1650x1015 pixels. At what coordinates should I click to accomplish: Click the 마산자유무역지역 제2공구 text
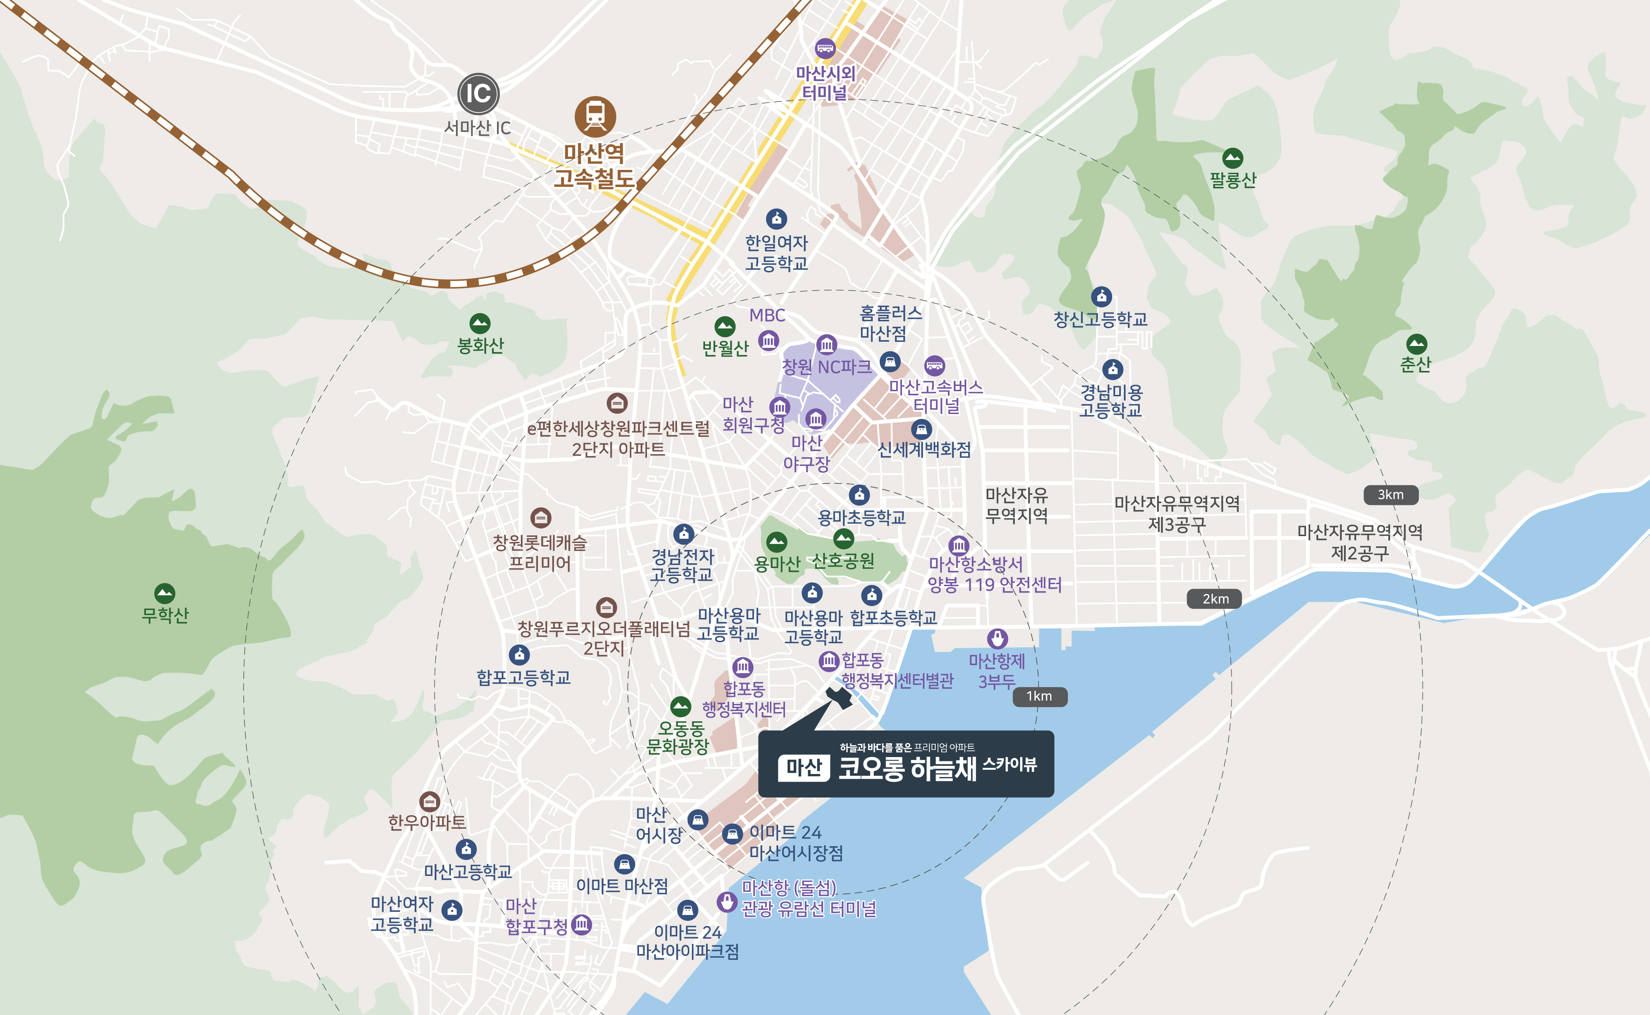click(1360, 542)
